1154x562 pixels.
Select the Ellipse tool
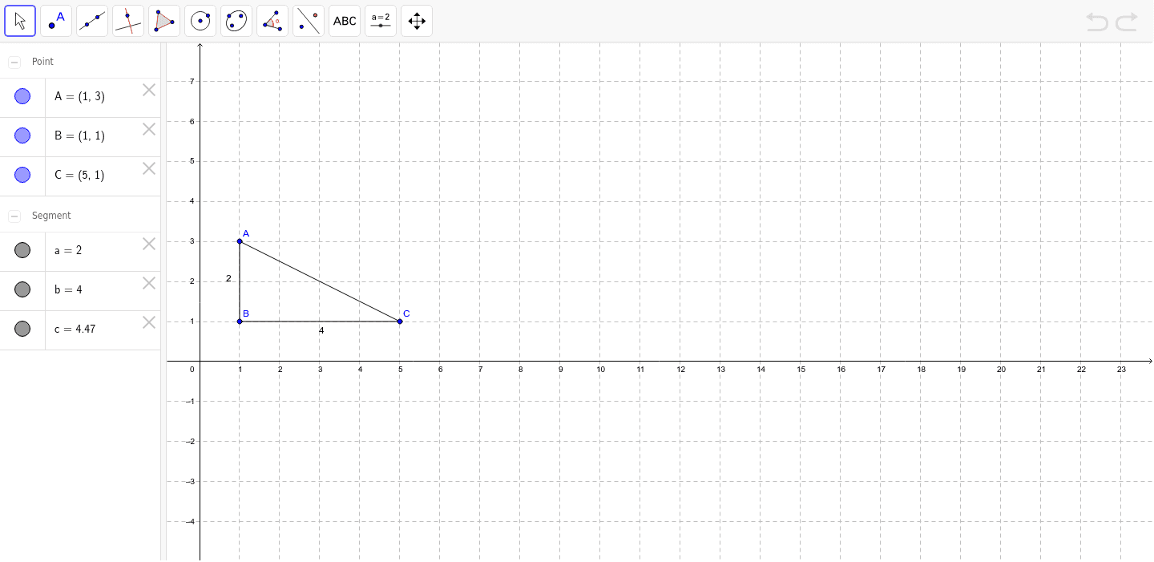point(236,20)
